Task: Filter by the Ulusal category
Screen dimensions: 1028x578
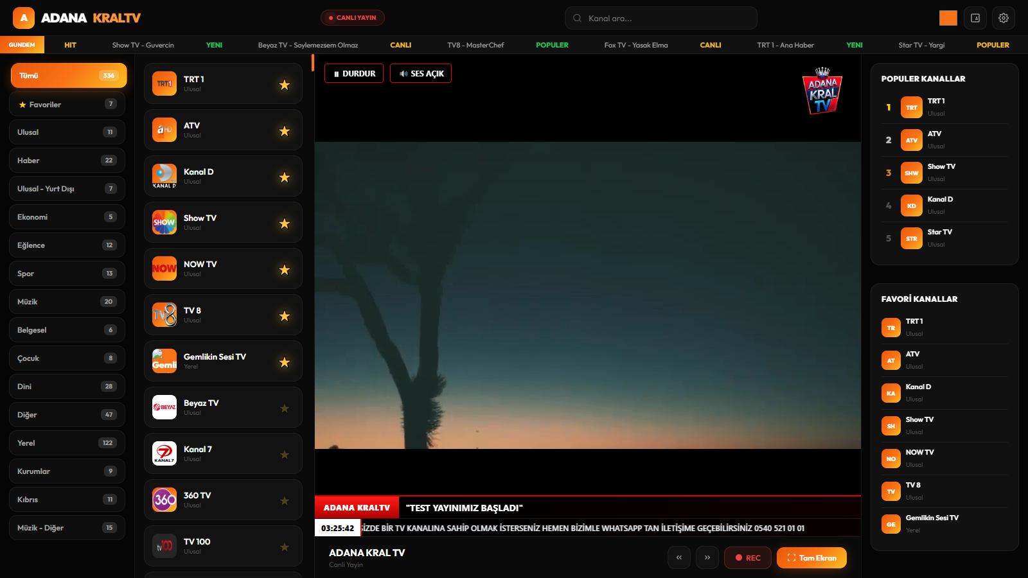Action: pyautogui.click(x=67, y=132)
